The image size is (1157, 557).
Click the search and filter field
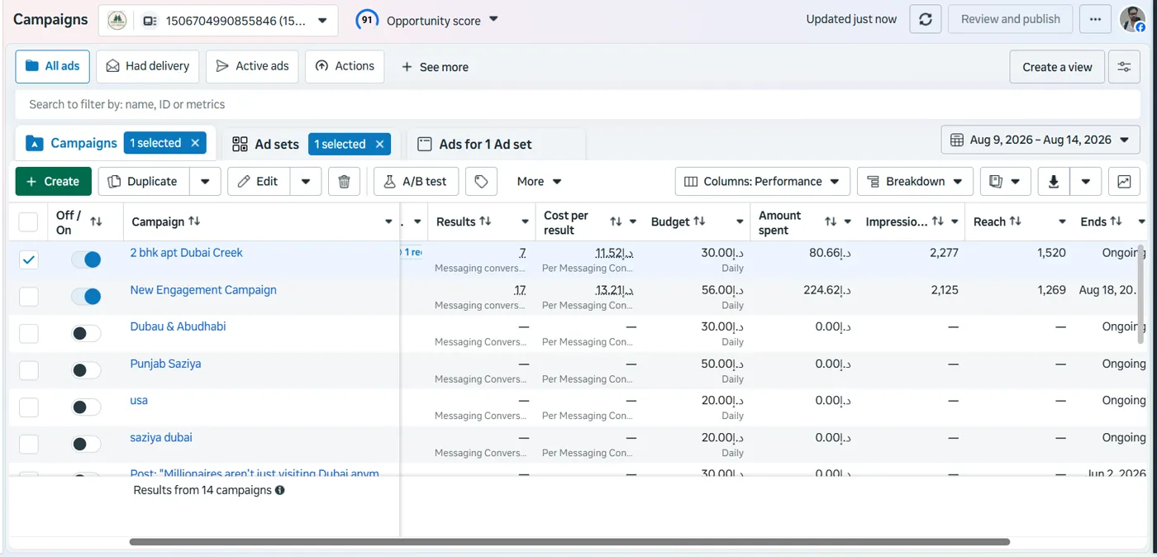(578, 104)
